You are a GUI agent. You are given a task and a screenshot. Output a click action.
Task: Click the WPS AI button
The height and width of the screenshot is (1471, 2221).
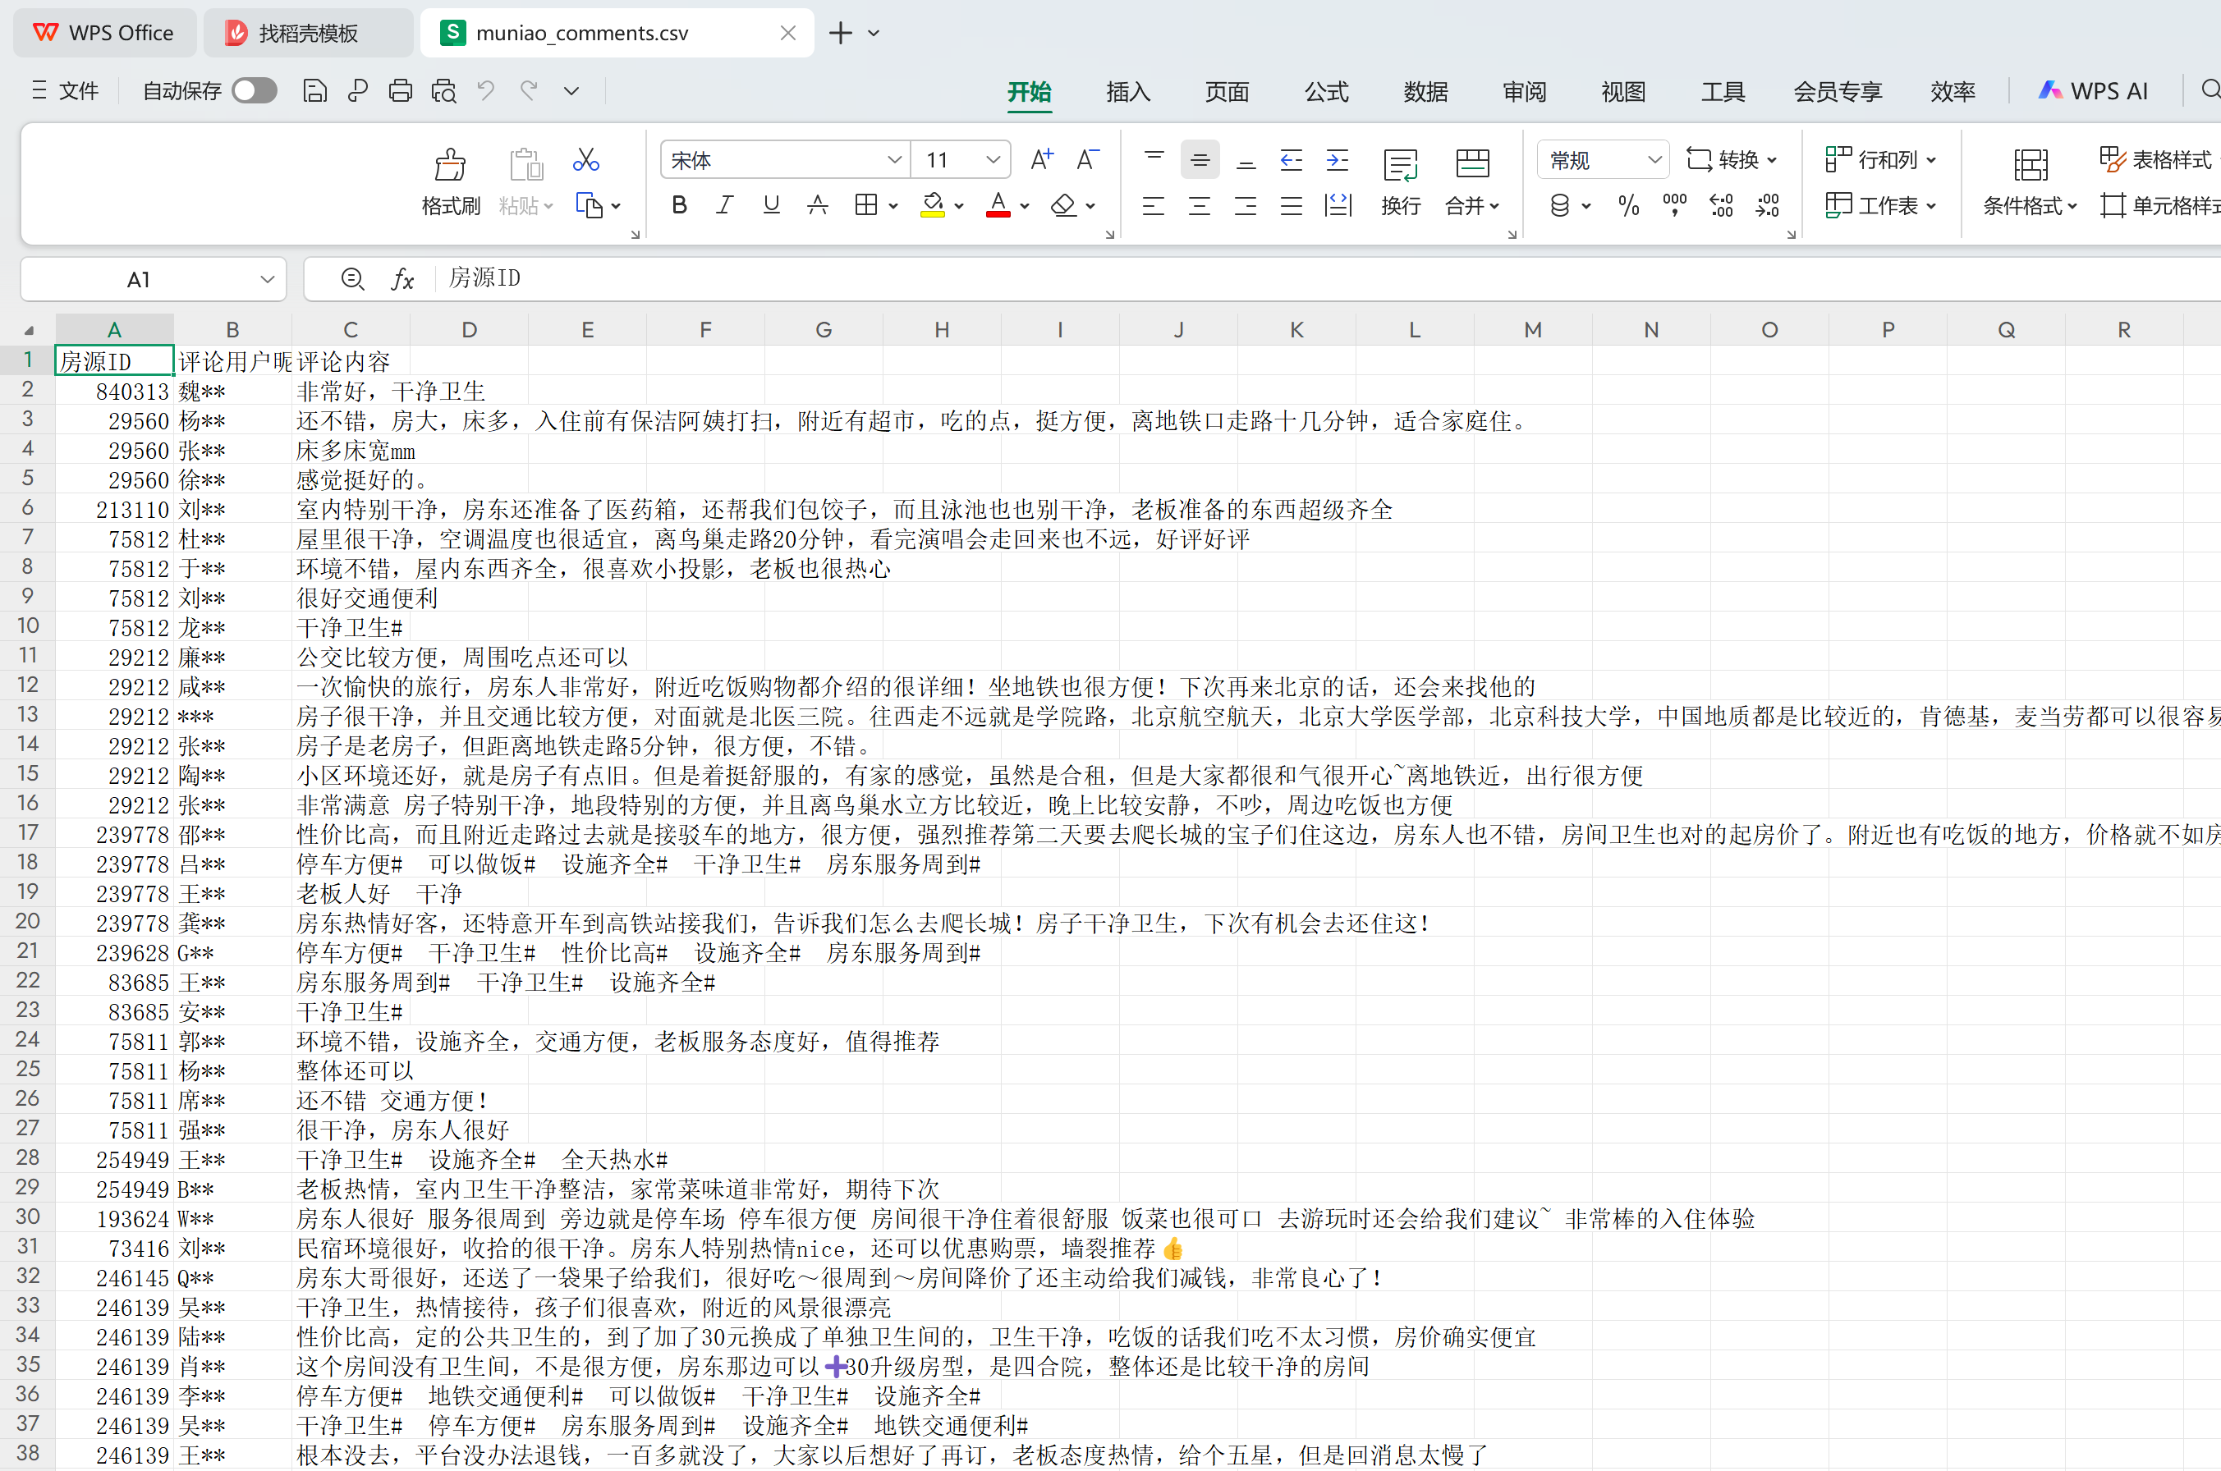point(2094,91)
